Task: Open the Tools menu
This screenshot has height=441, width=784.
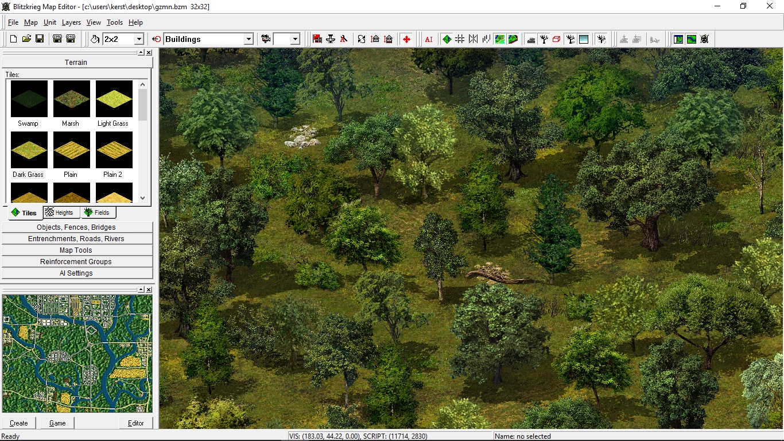Action: pos(115,22)
